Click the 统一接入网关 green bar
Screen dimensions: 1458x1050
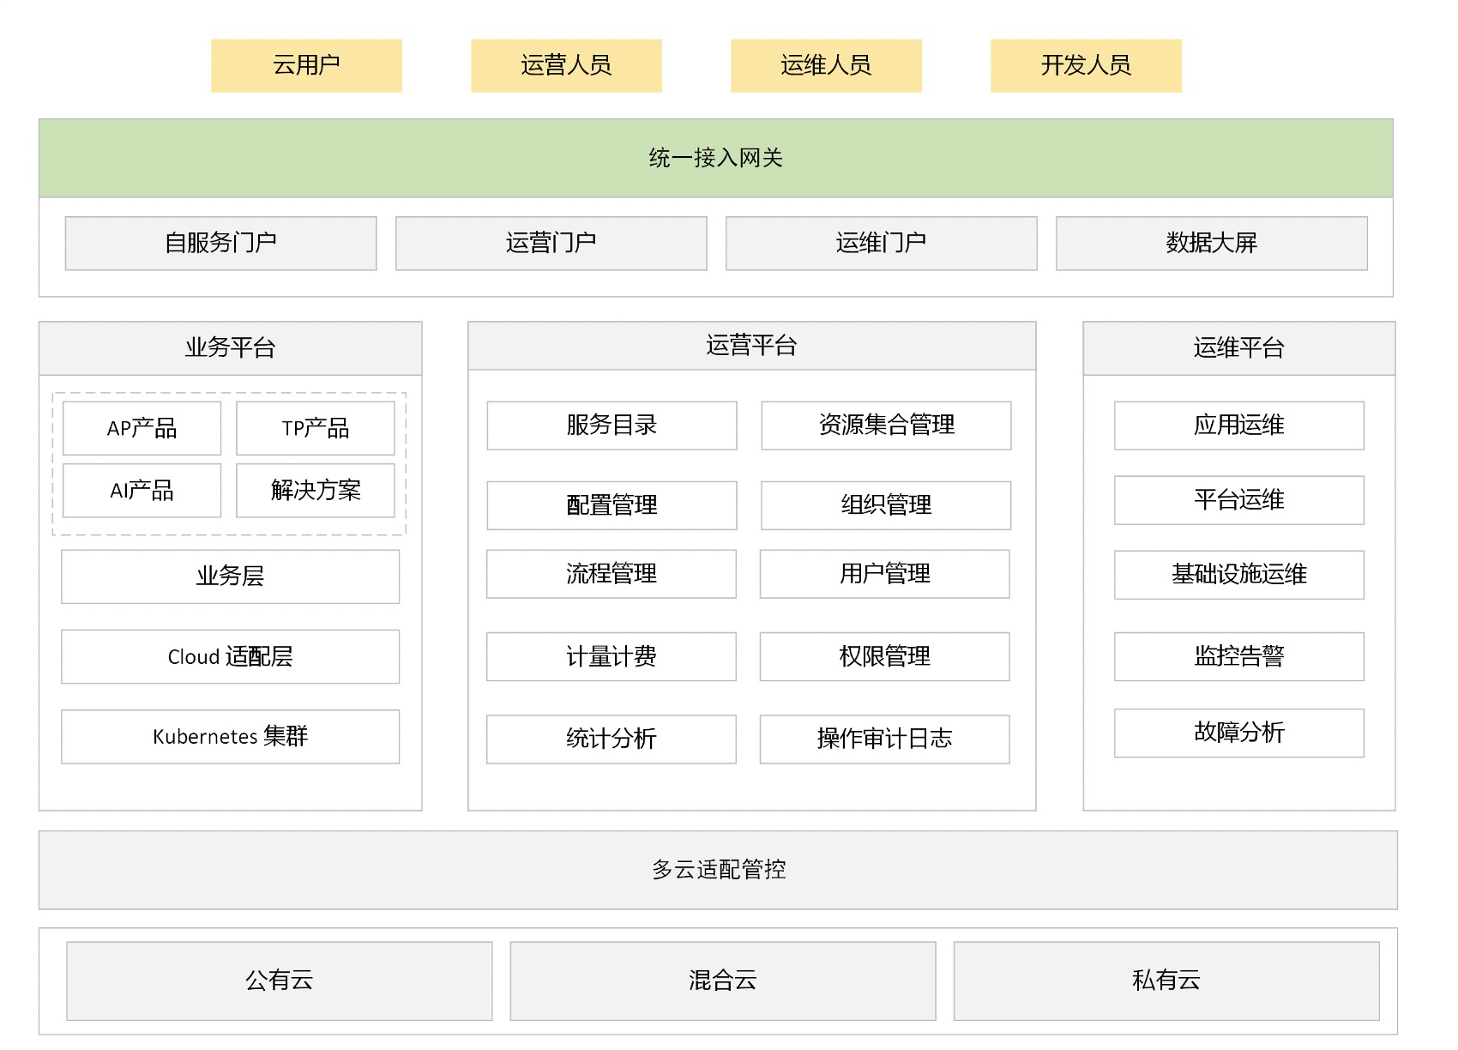[716, 158]
